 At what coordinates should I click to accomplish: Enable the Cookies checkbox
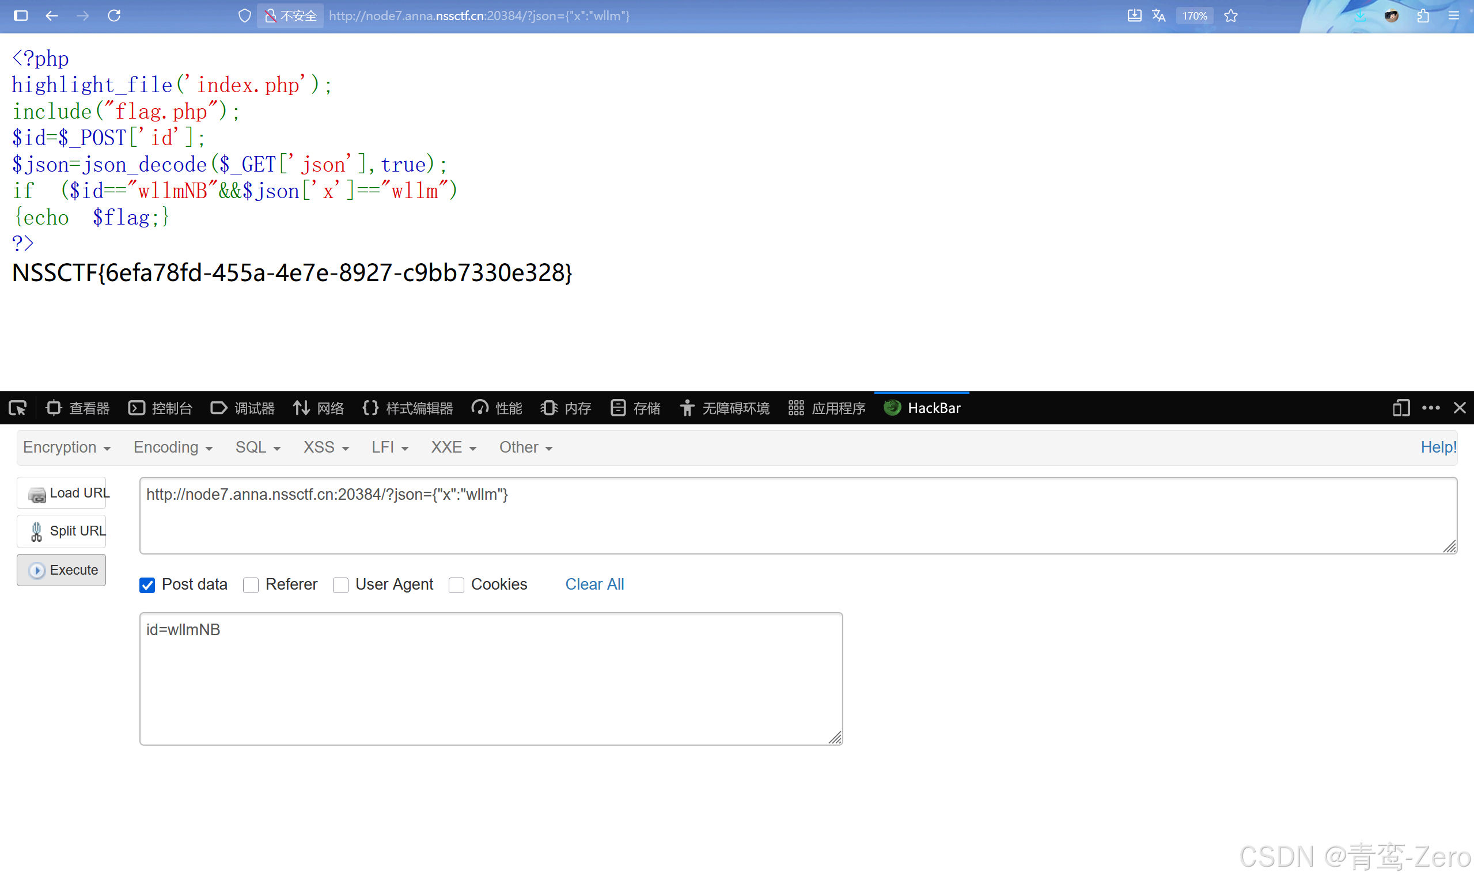(x=456, y=585)
